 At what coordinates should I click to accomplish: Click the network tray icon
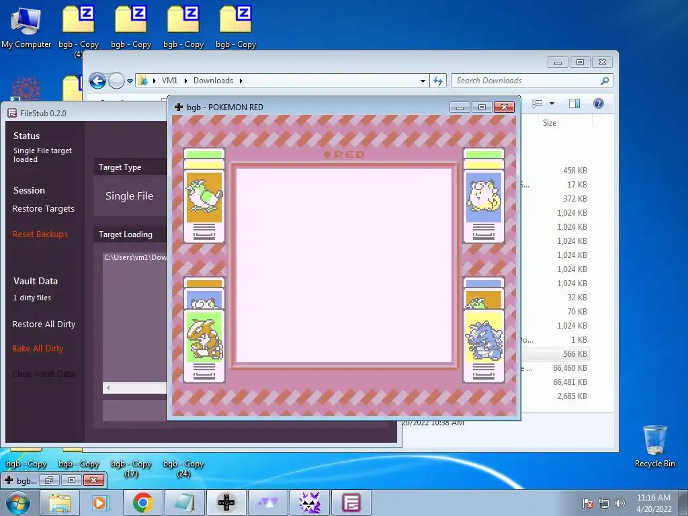[x=604, y=503]
